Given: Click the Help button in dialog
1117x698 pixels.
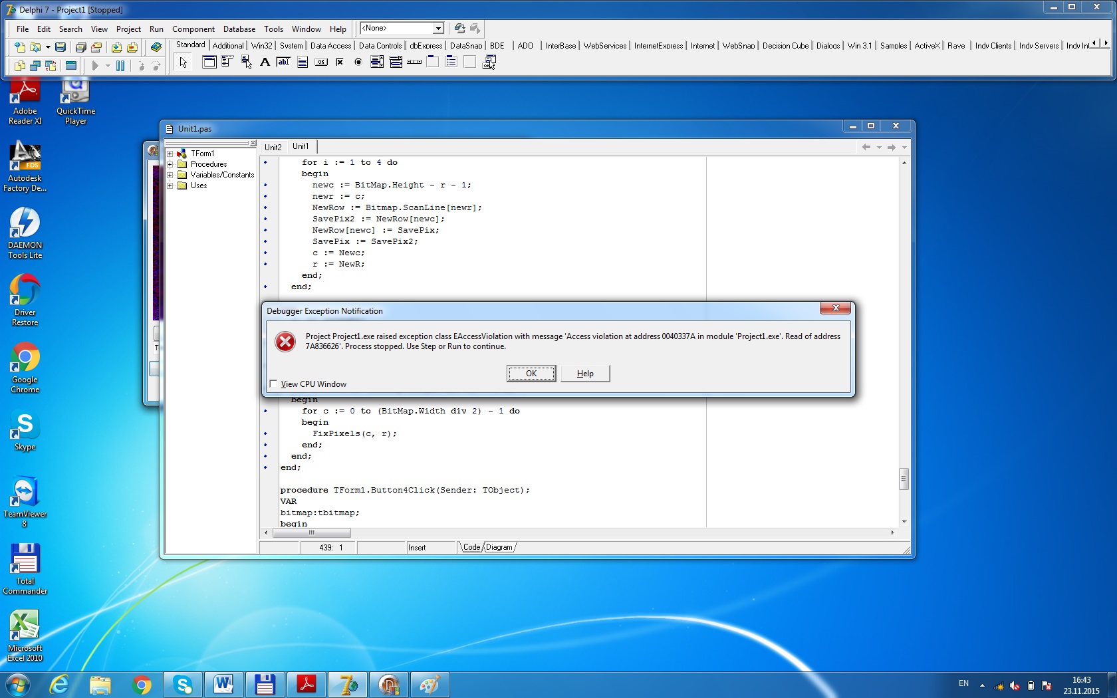Looking at the screenshot, I should point(585,374).
